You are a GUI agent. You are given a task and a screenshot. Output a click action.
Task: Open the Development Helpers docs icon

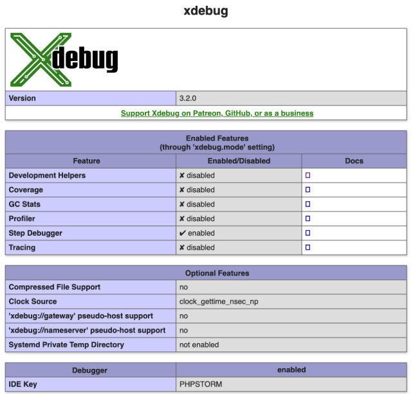tap(307, 175)
